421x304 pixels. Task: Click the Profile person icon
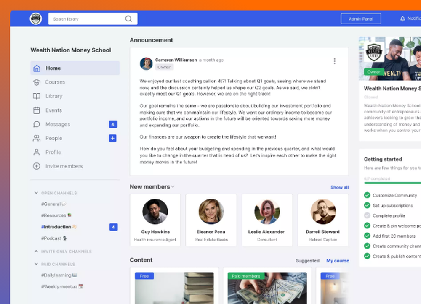coord(37,152)
